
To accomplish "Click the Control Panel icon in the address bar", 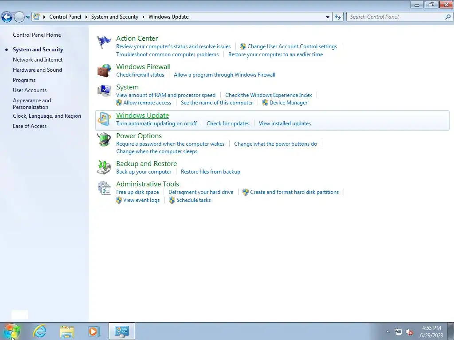I will tap(36, 16).
